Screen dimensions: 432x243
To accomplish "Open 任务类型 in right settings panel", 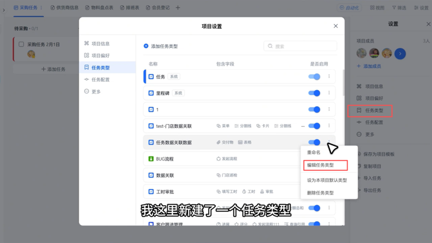I will tap(370, 111).
